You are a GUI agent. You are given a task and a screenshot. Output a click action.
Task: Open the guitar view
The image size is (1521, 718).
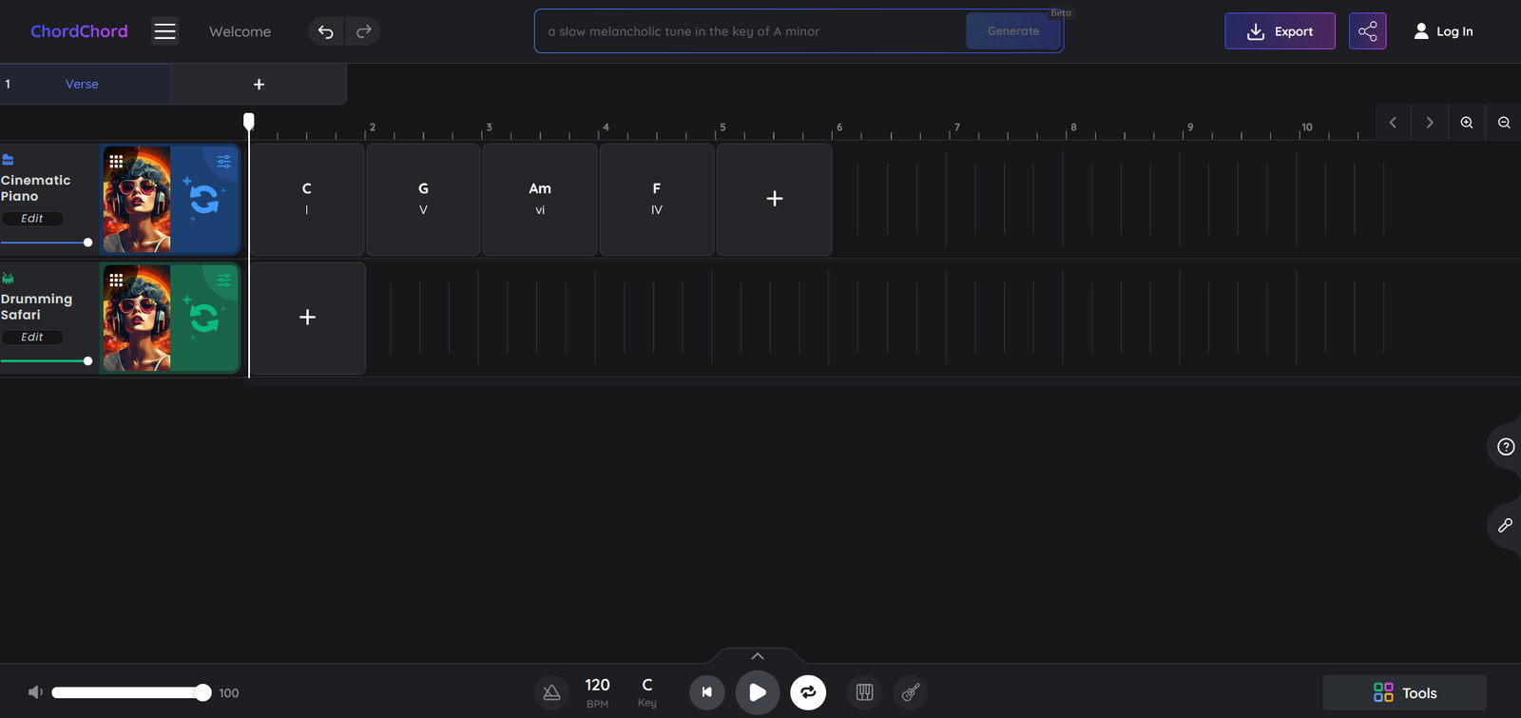[911, 692]
